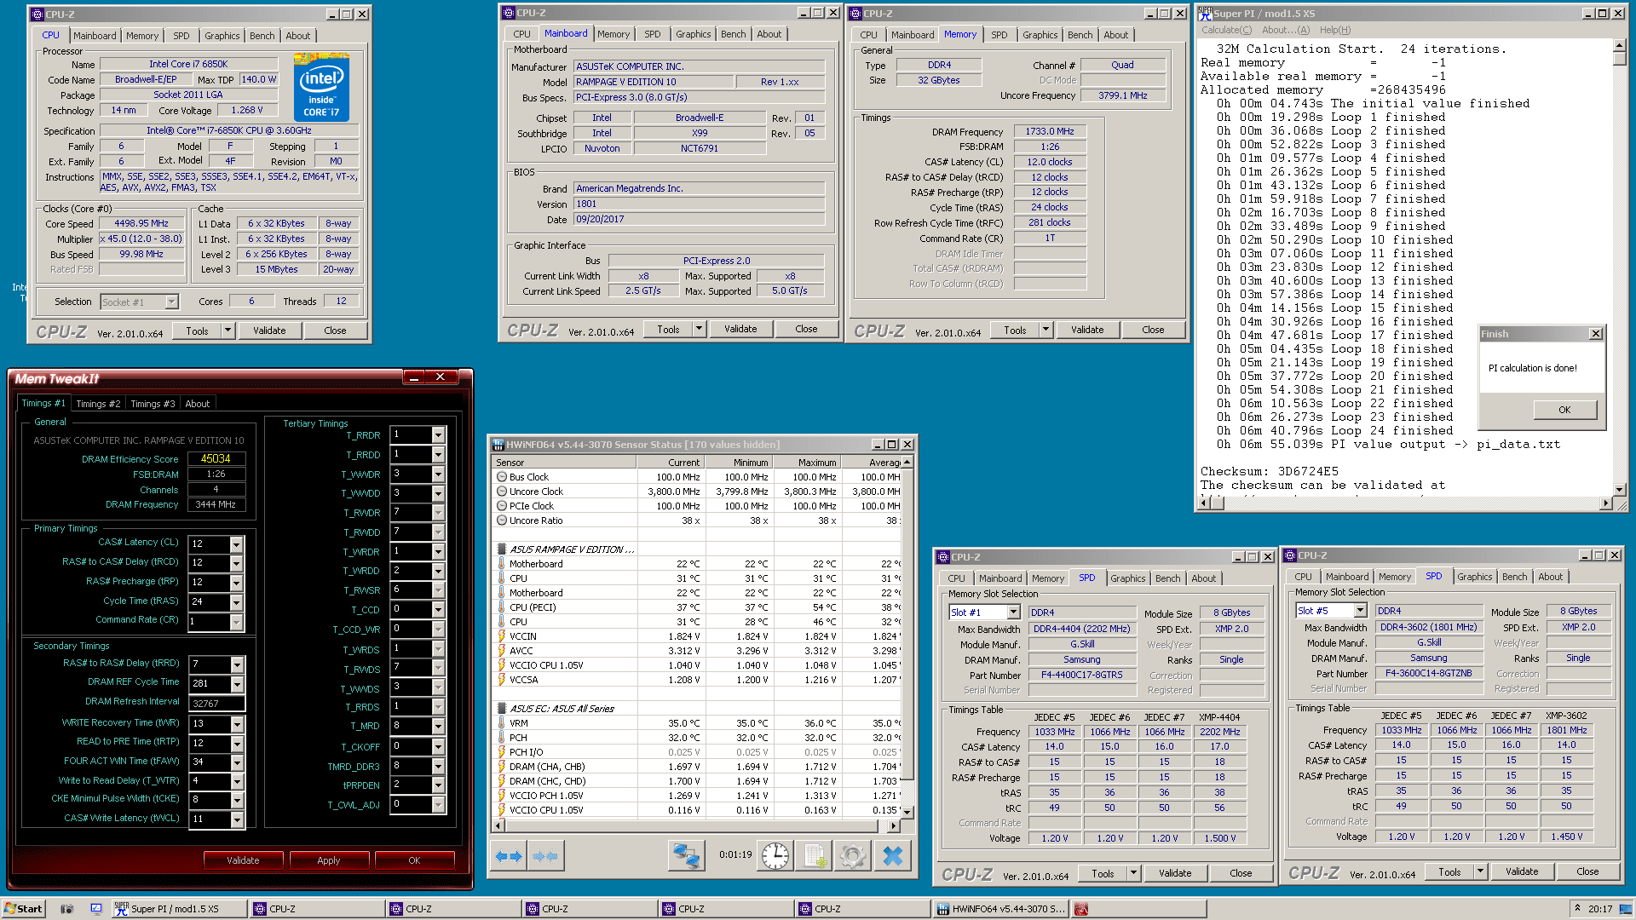Viewport: 1636px width, 920px height.
Task: Click HWiNFO expand-view double arrow icon
Action: tap(509, 856)
